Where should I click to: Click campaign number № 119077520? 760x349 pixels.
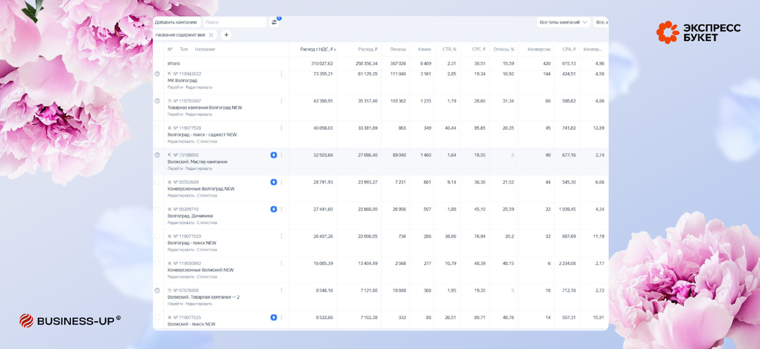pos(187,236)
